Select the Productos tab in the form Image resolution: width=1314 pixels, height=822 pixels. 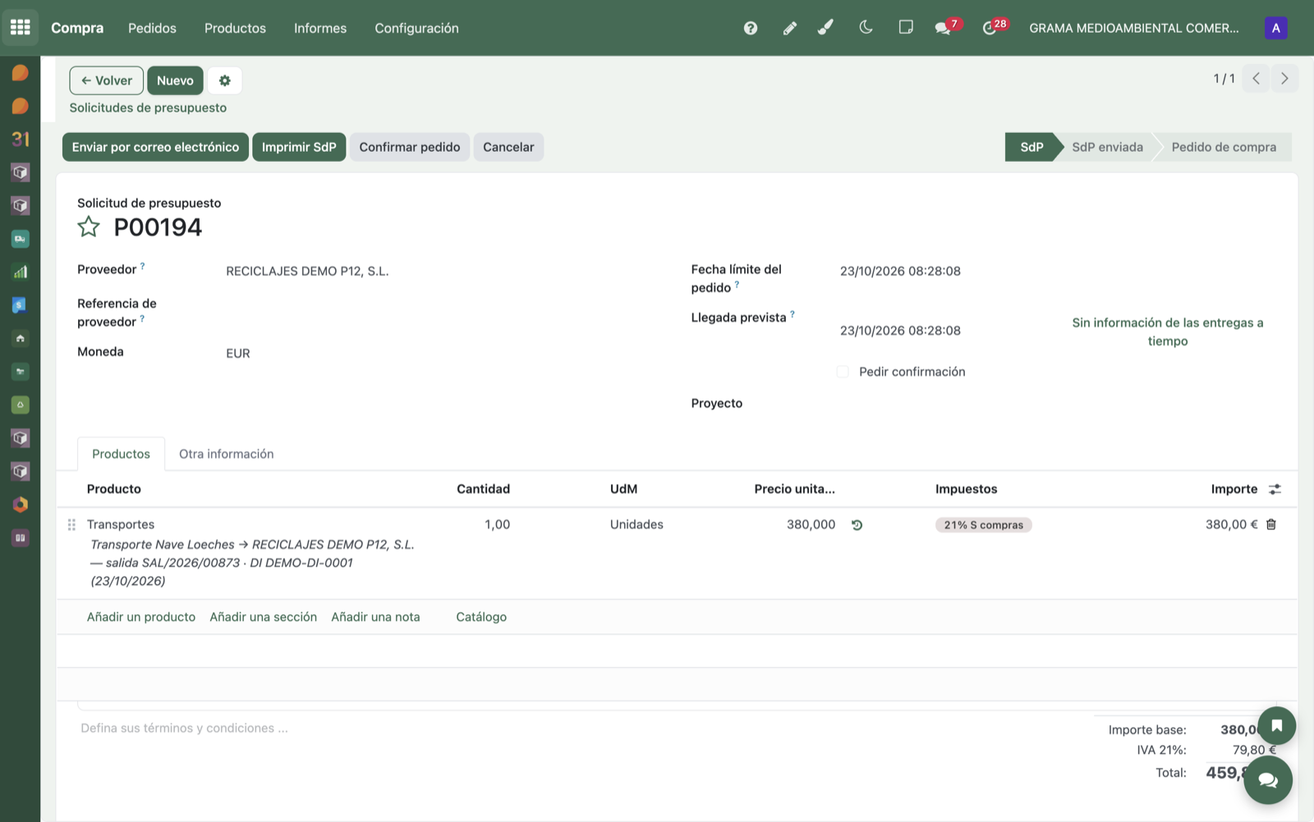121,454
